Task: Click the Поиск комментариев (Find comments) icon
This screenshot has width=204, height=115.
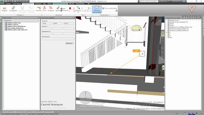Action: pyautogui.click(x=103, y=8)
